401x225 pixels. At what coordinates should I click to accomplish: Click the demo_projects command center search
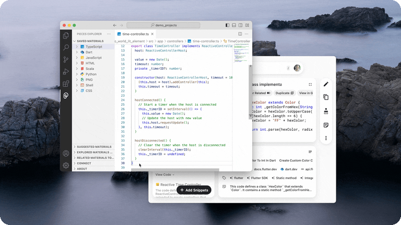coord(163,25)
